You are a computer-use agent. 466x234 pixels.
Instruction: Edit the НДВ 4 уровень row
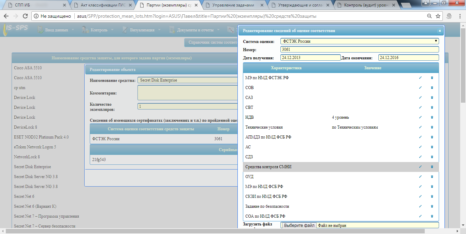click(x=420, y=117)
